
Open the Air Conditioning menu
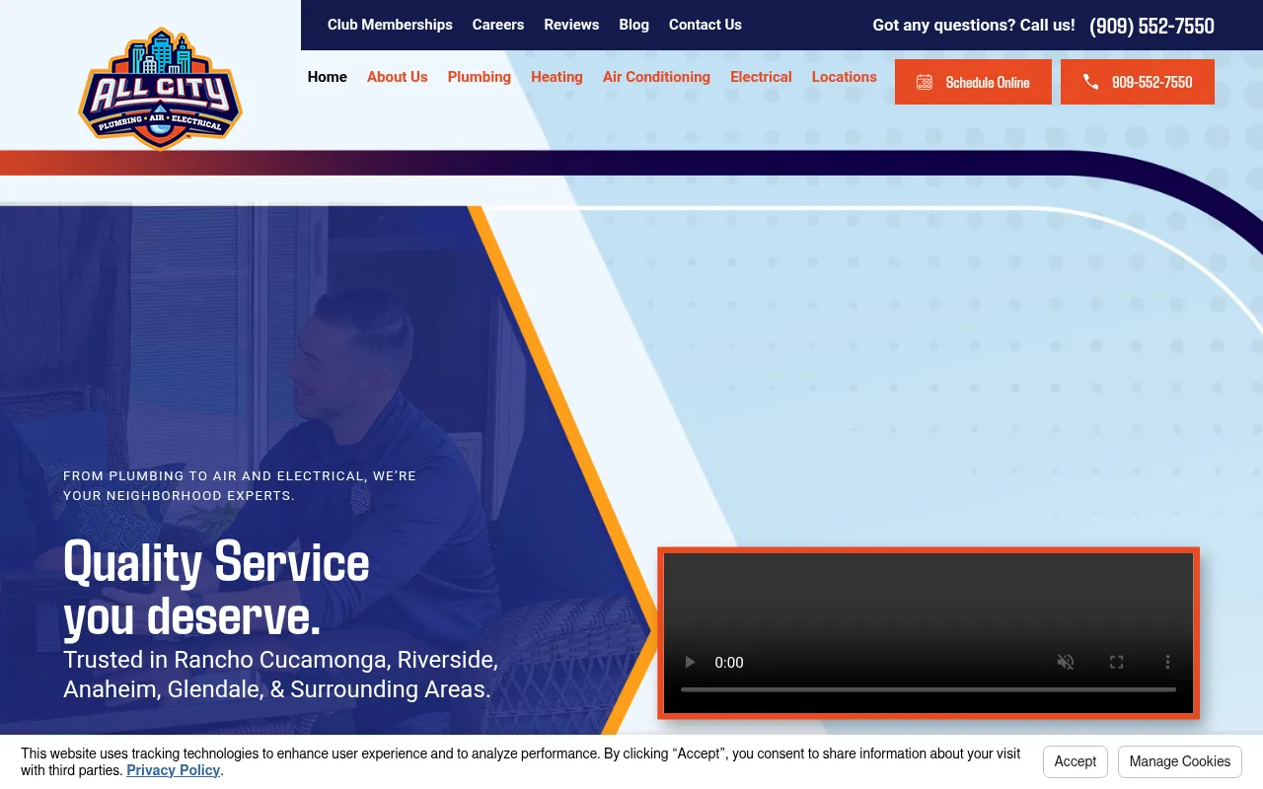click(x=656, y=77)
